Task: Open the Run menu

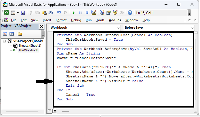Action: [x=89, y=20]
